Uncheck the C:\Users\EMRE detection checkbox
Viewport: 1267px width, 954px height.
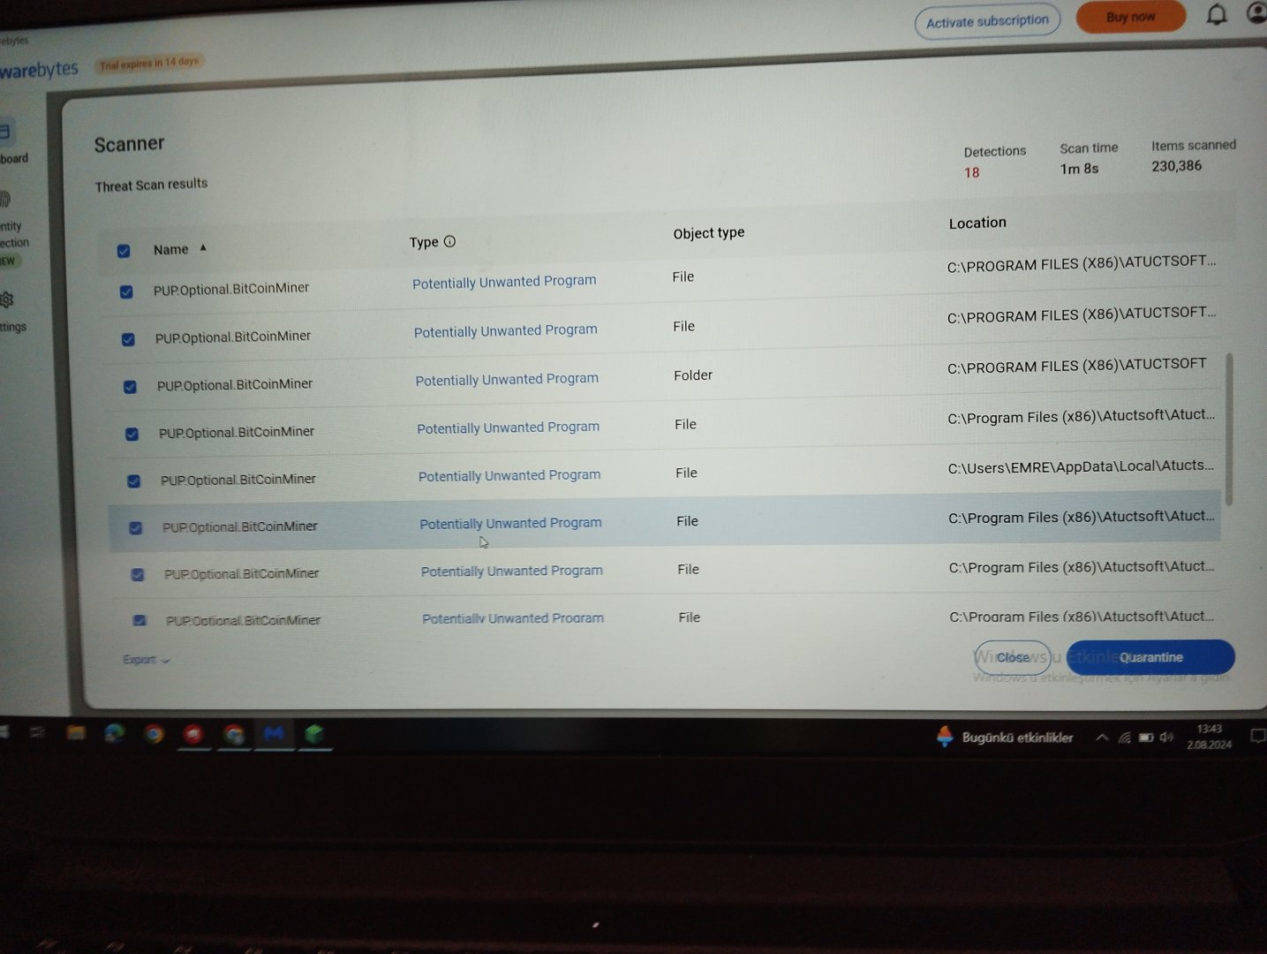[133, 481]
